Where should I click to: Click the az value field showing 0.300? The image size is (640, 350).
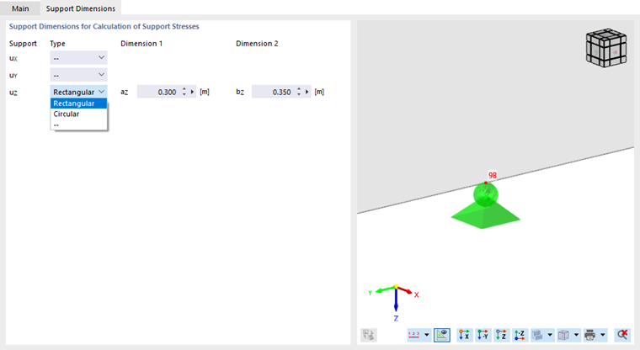pos(158,92)
